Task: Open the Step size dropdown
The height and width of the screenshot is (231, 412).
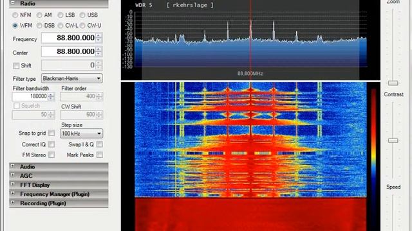Action: point(81,133)
